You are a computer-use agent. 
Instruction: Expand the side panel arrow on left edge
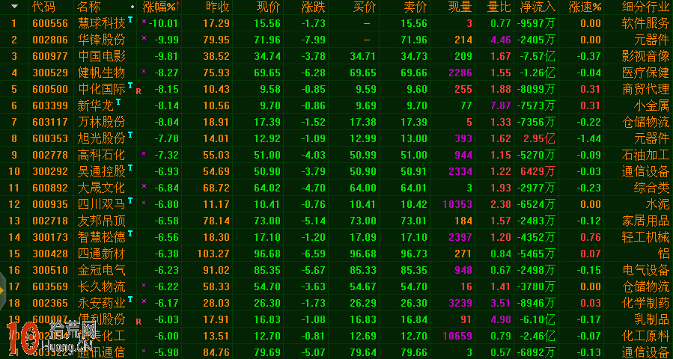2,290
